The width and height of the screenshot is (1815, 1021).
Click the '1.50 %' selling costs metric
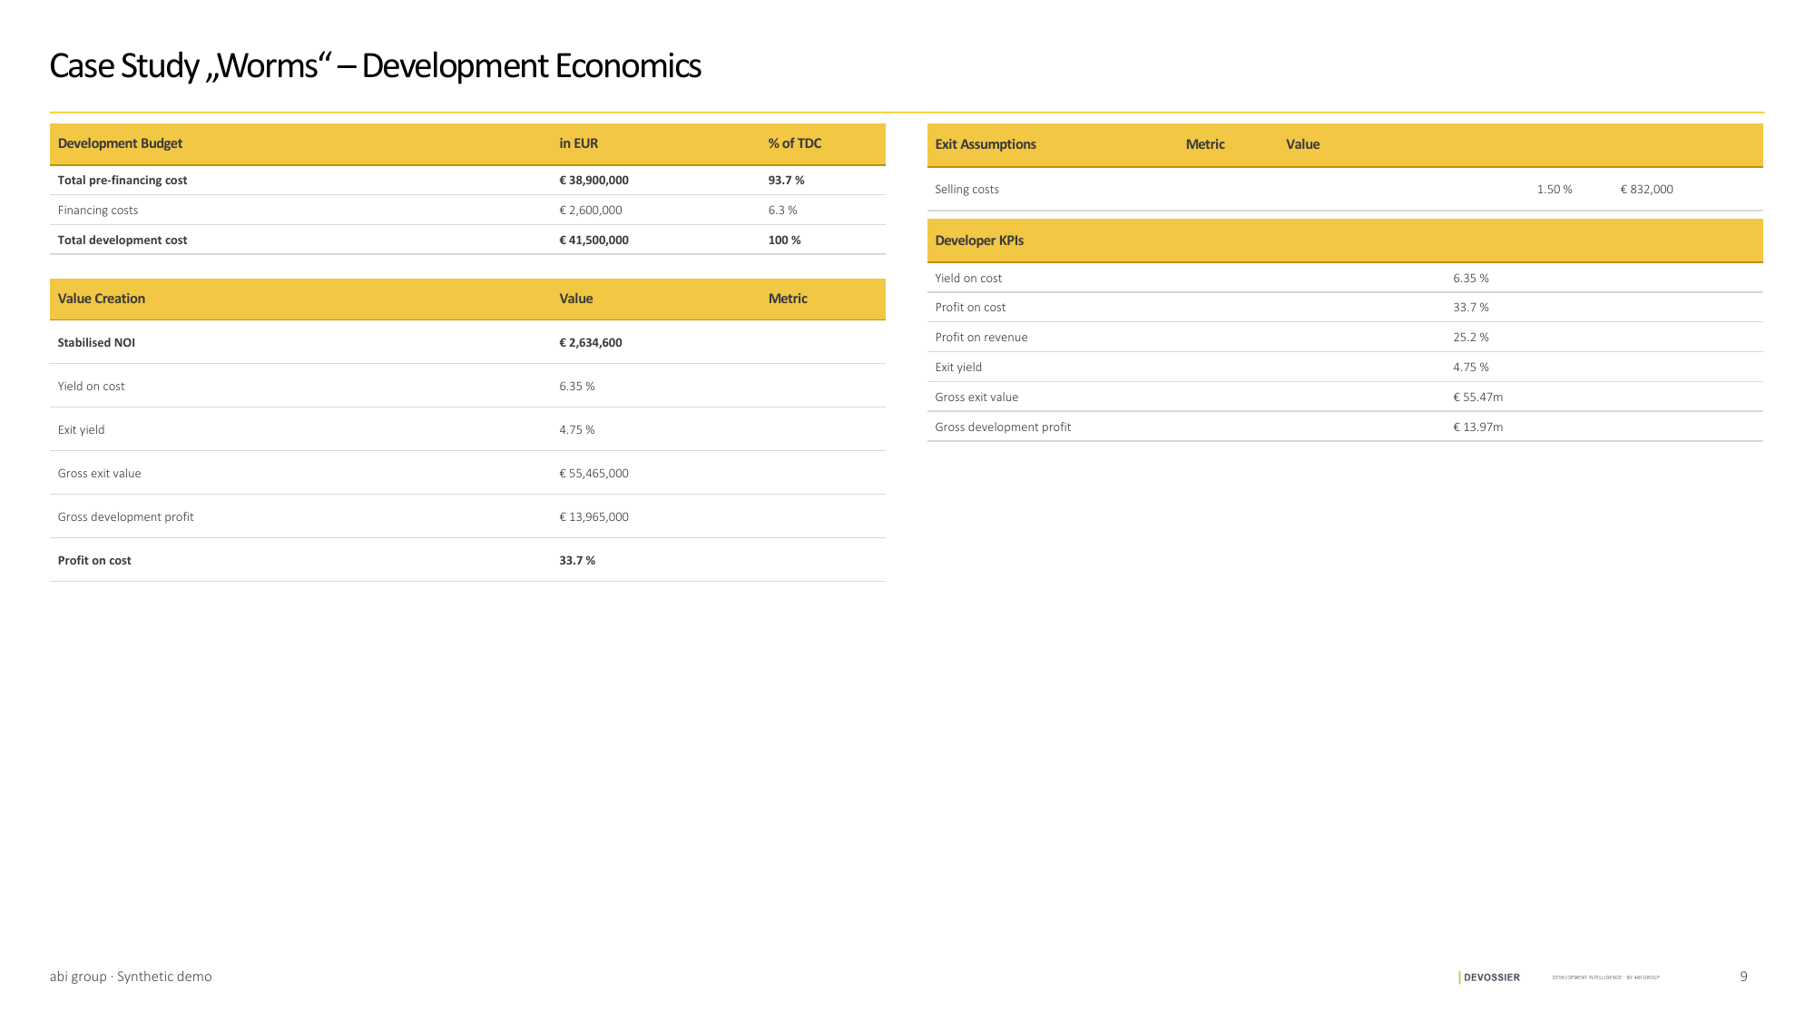click(1555, 190)
